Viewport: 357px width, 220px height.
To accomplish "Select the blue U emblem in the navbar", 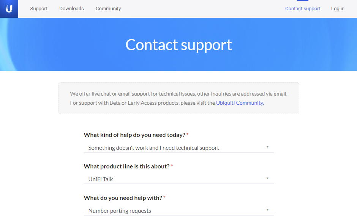I will [x=9, y=9].
